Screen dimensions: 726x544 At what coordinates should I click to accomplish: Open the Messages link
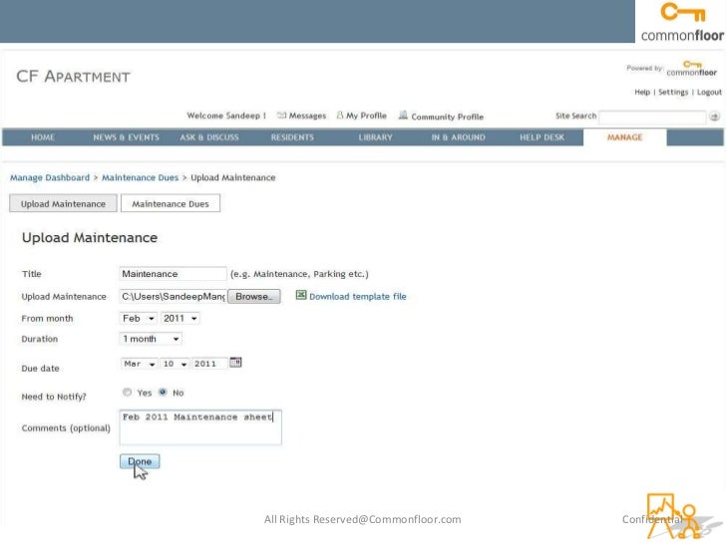tap(307, 116)
